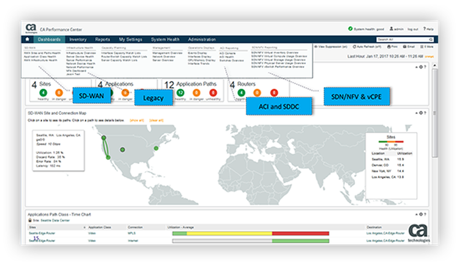Open settings gear of Time Chart panel
The image size is (459, 266).
pos(421,214)
